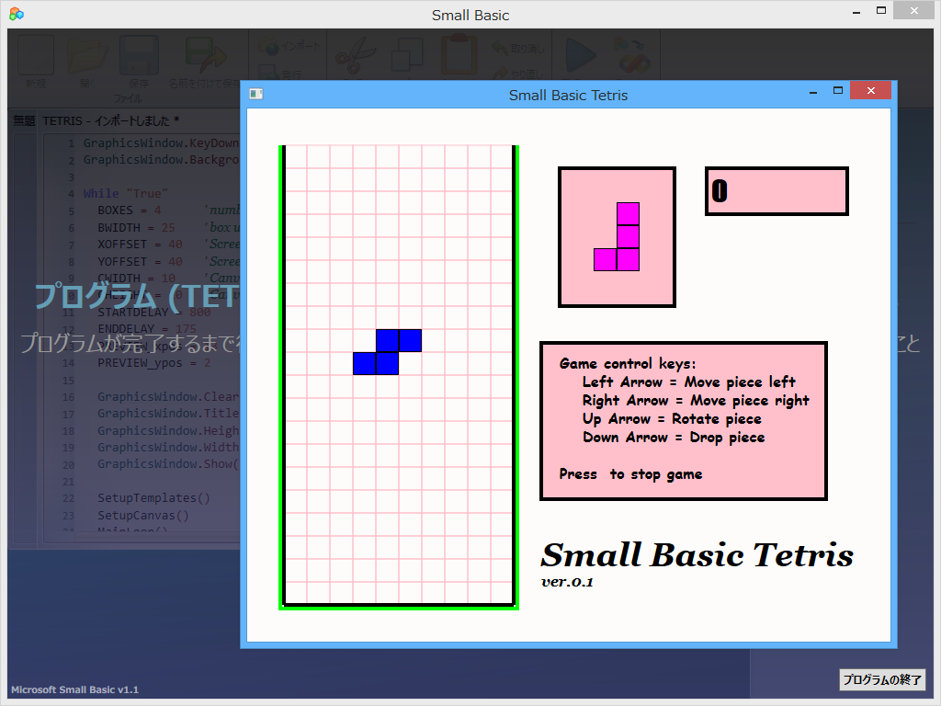Click code line "SetupTemplates()"
The height and width of the screenshot is (706, 941).
click(x=153, y=497)
